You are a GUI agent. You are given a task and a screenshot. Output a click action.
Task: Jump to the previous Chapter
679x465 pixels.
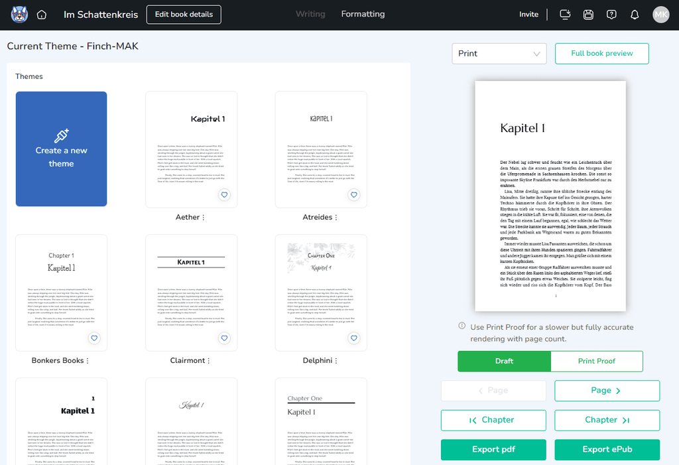coord(493,420)
